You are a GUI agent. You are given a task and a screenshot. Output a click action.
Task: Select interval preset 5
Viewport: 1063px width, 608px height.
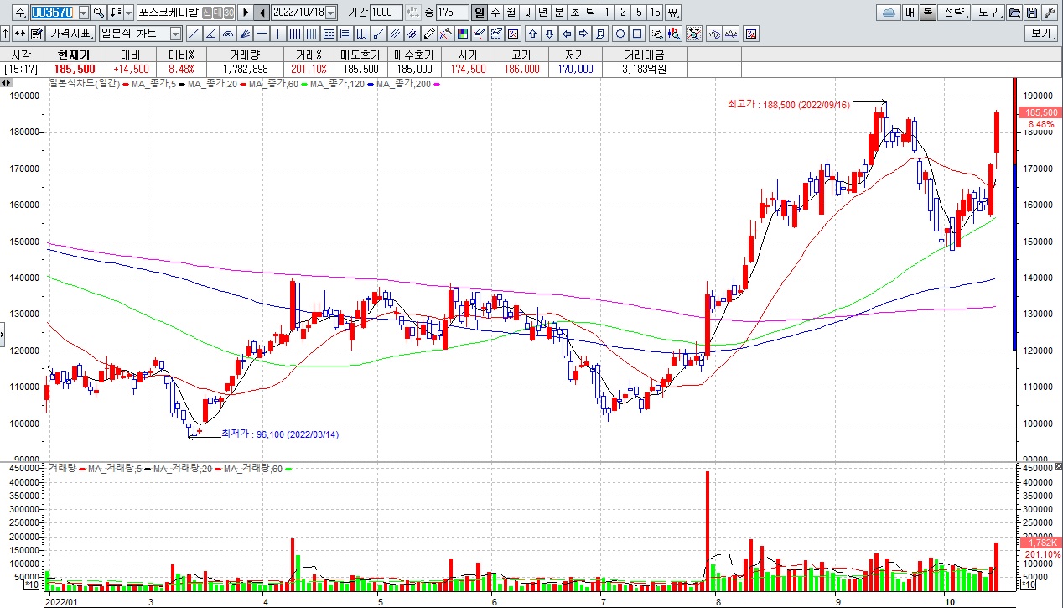coord(639,13)
